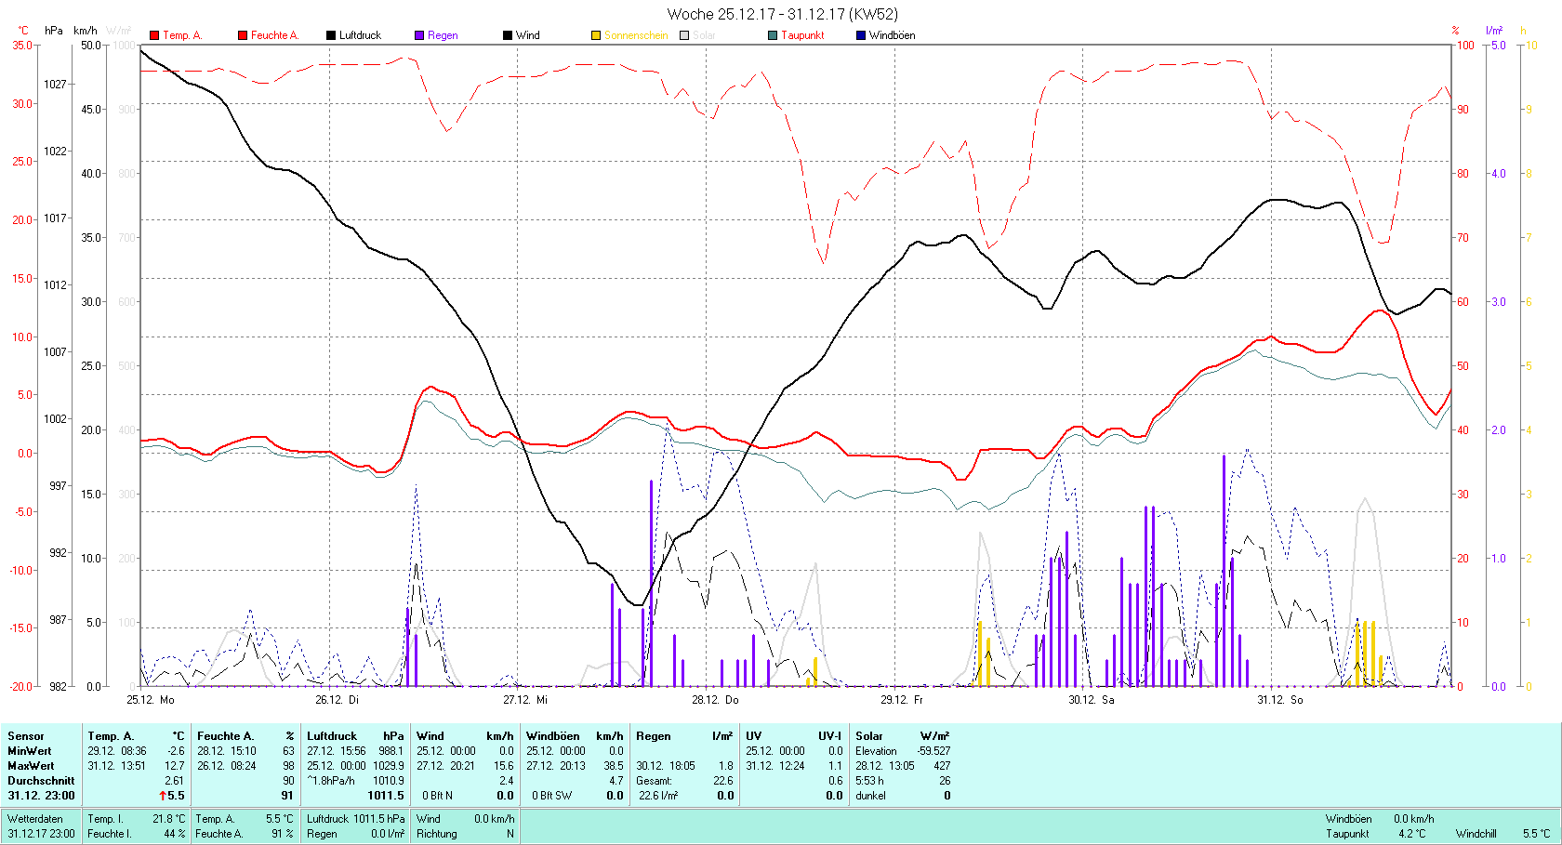
Task: Click the 'Gesamt:' rain total label
Action: coord(654,781)
